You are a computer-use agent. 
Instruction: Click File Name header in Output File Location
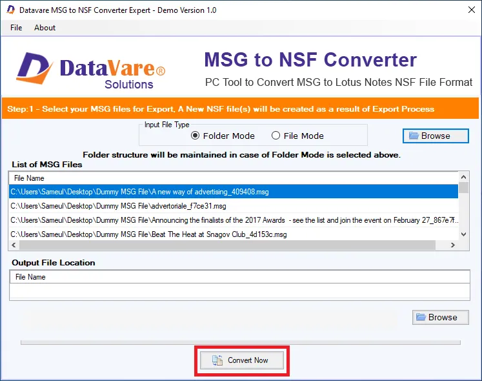(240, 277)
